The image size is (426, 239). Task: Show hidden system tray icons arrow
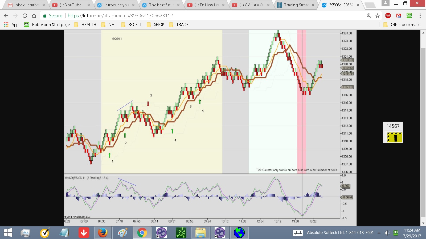point(379,233)
